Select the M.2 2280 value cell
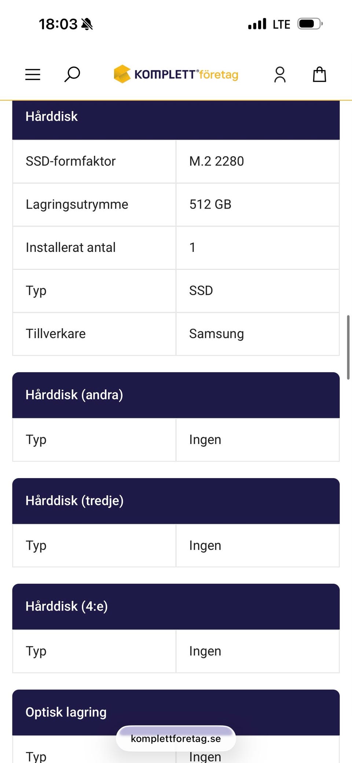Viewport: 352px width, 763px height. (x=257, y=161)
